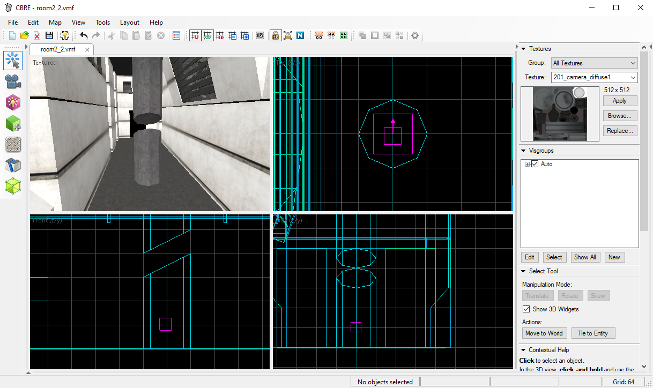Click the camera texture preview thumbnail
The height and width of the screenshot is (388, 653).
pos(560,114)
